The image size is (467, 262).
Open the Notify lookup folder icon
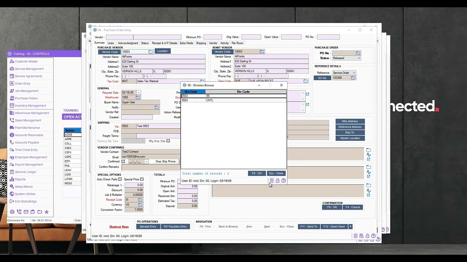pyautogui.click(x=157, y=107)
